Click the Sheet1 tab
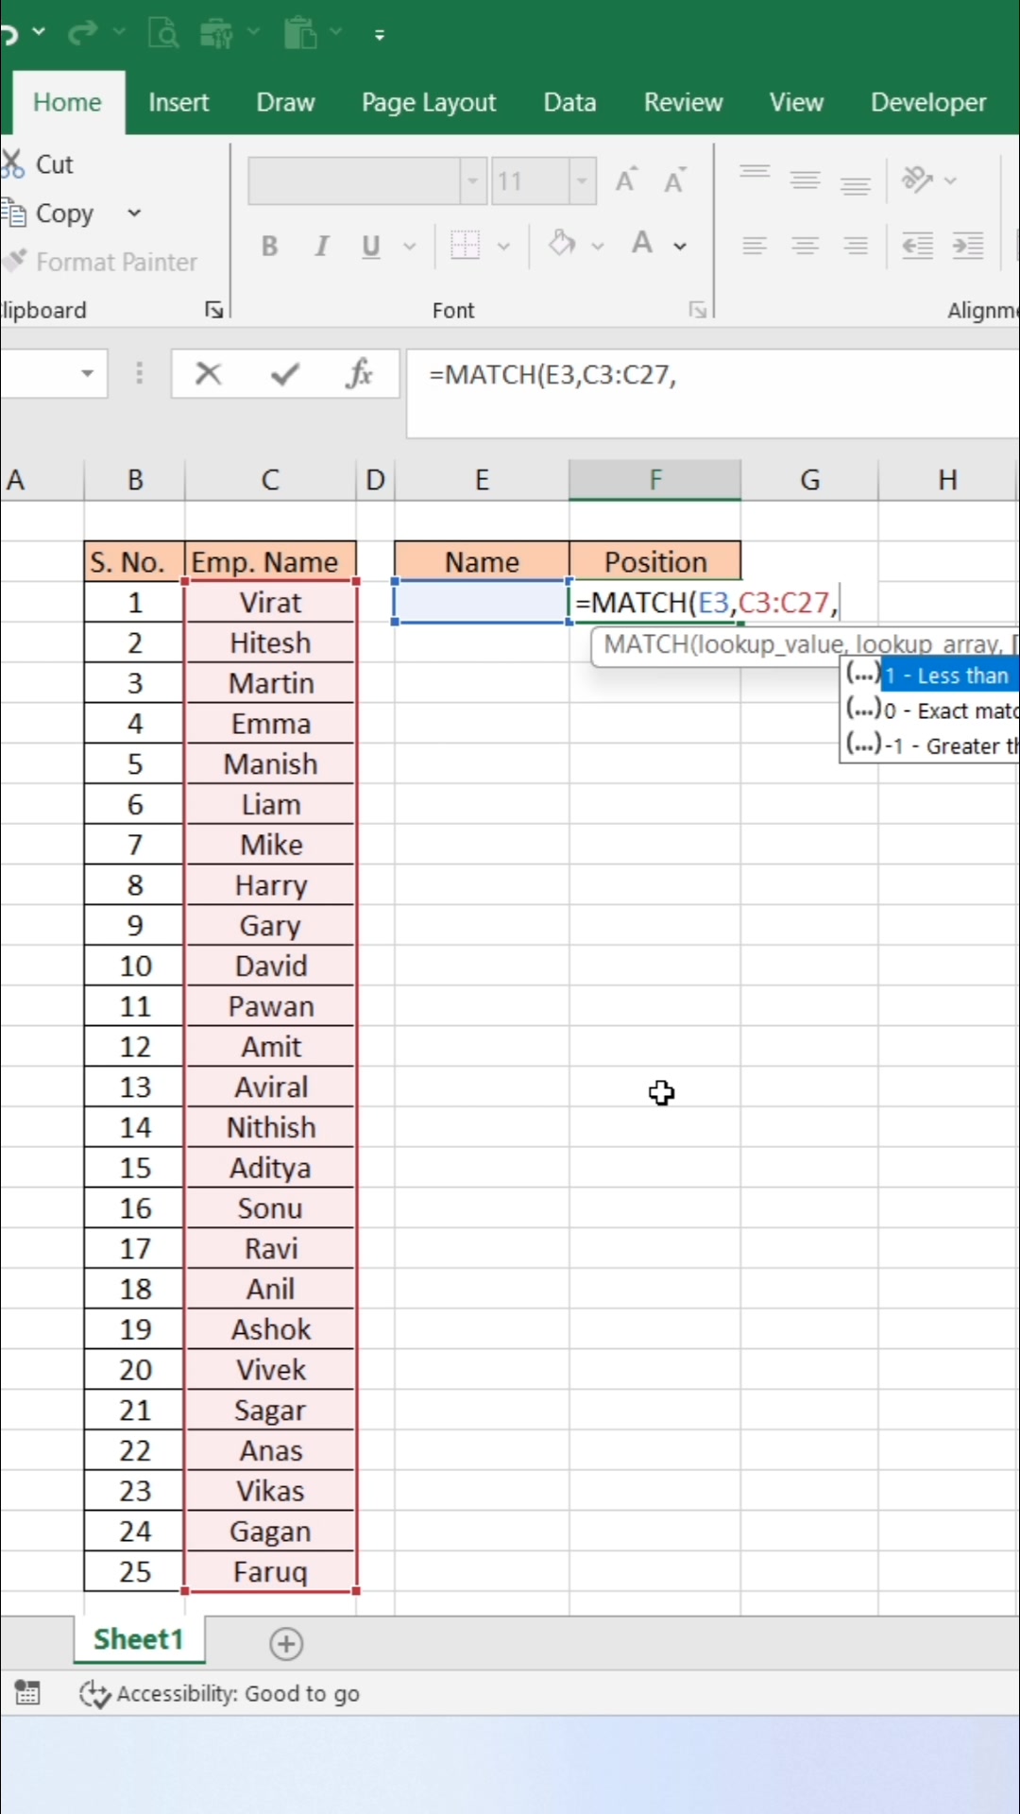 point(139,1639)
